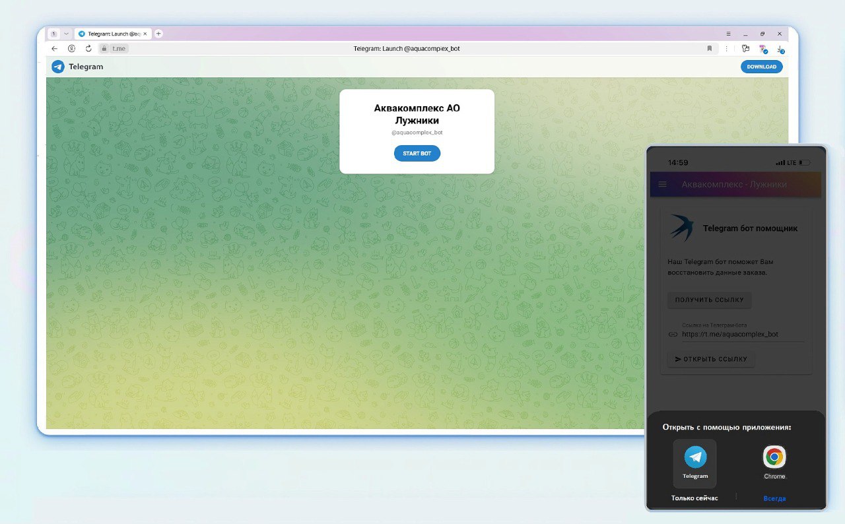Open the phone app hamburger menu
This screenshot has width=845, height=524.
(x=663, y=185)
